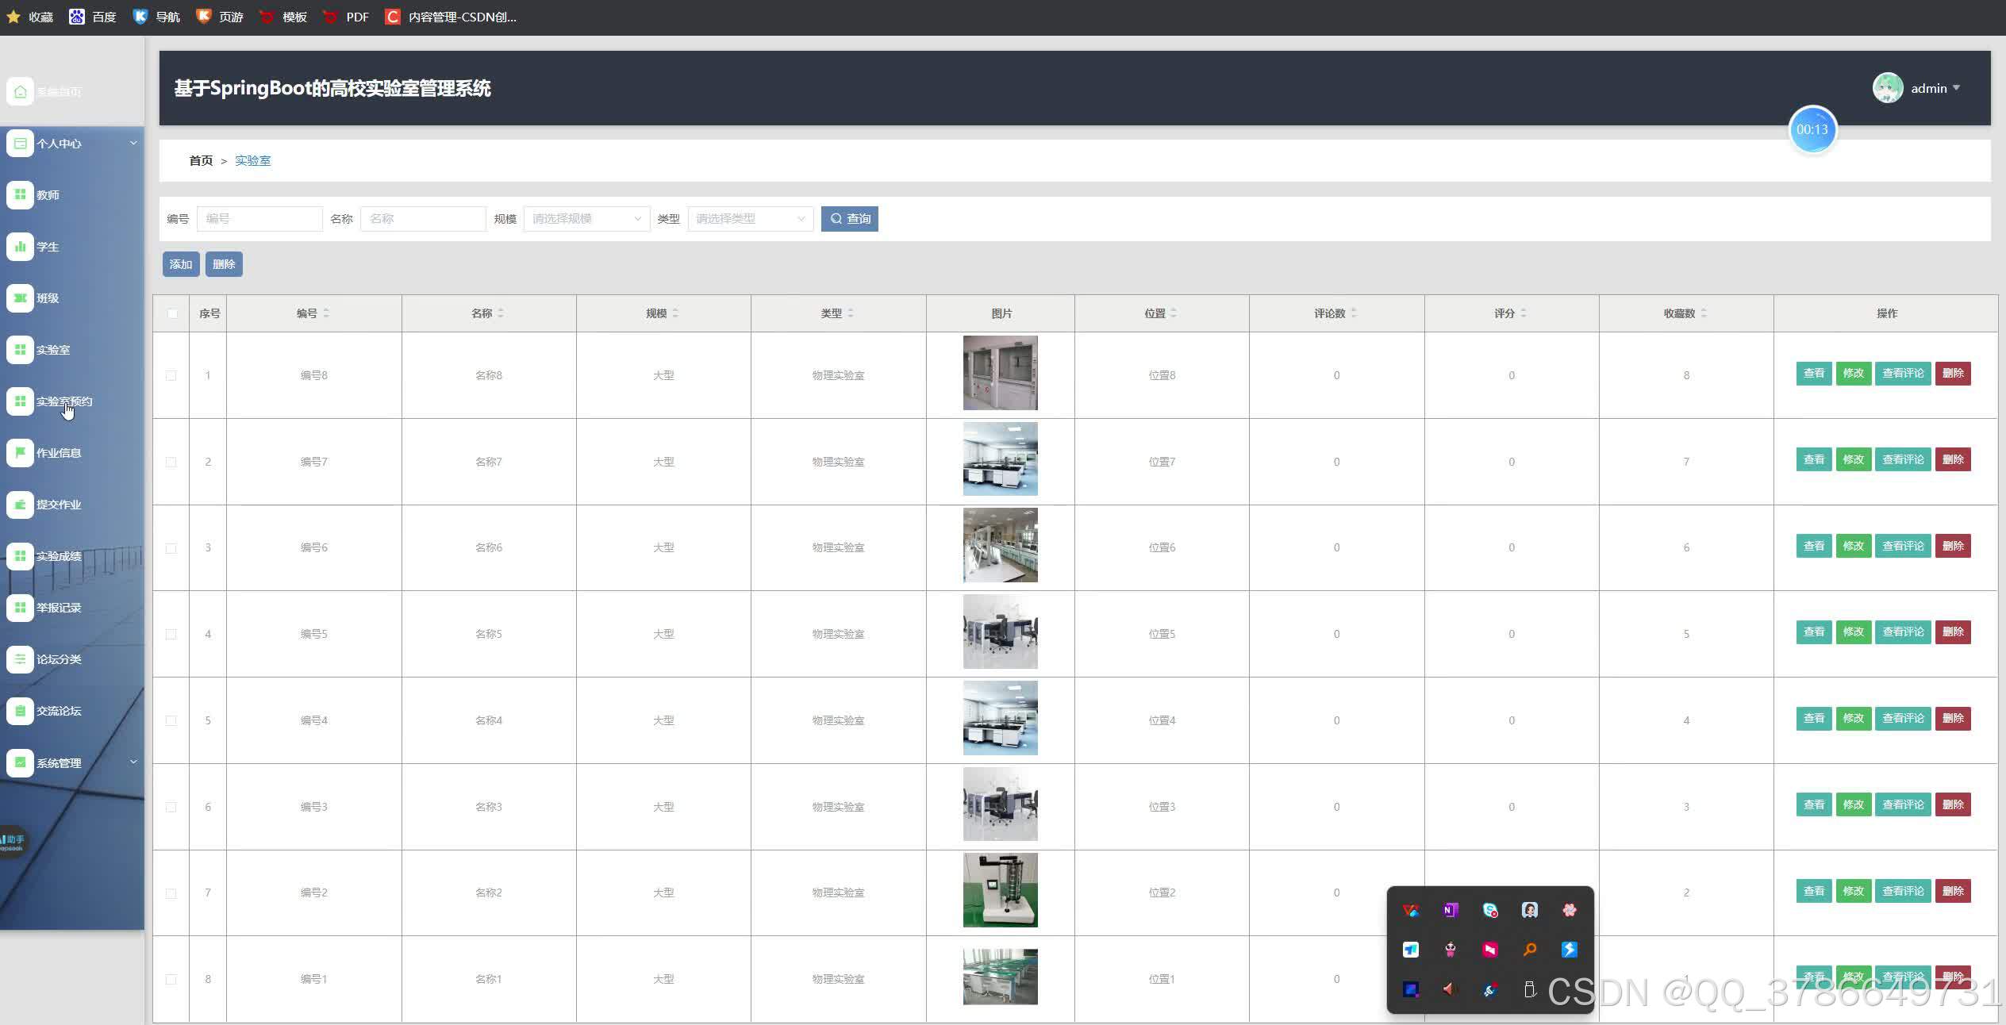Click the 班级 sidebar icon
Image resolution: width=2006 pixels, height=1025 pixels.
pyautogui.click(x=20, y=298)
